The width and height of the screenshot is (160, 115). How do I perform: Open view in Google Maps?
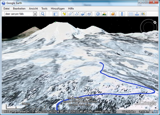(143, 14)
